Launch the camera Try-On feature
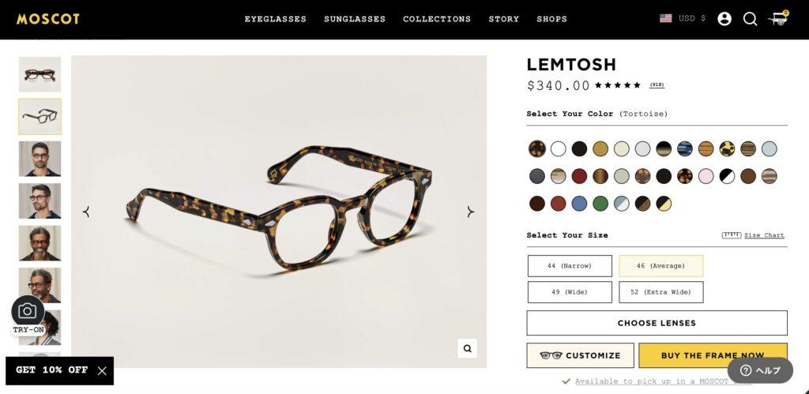Screen dimensions: 809x394 click(27, 311)
